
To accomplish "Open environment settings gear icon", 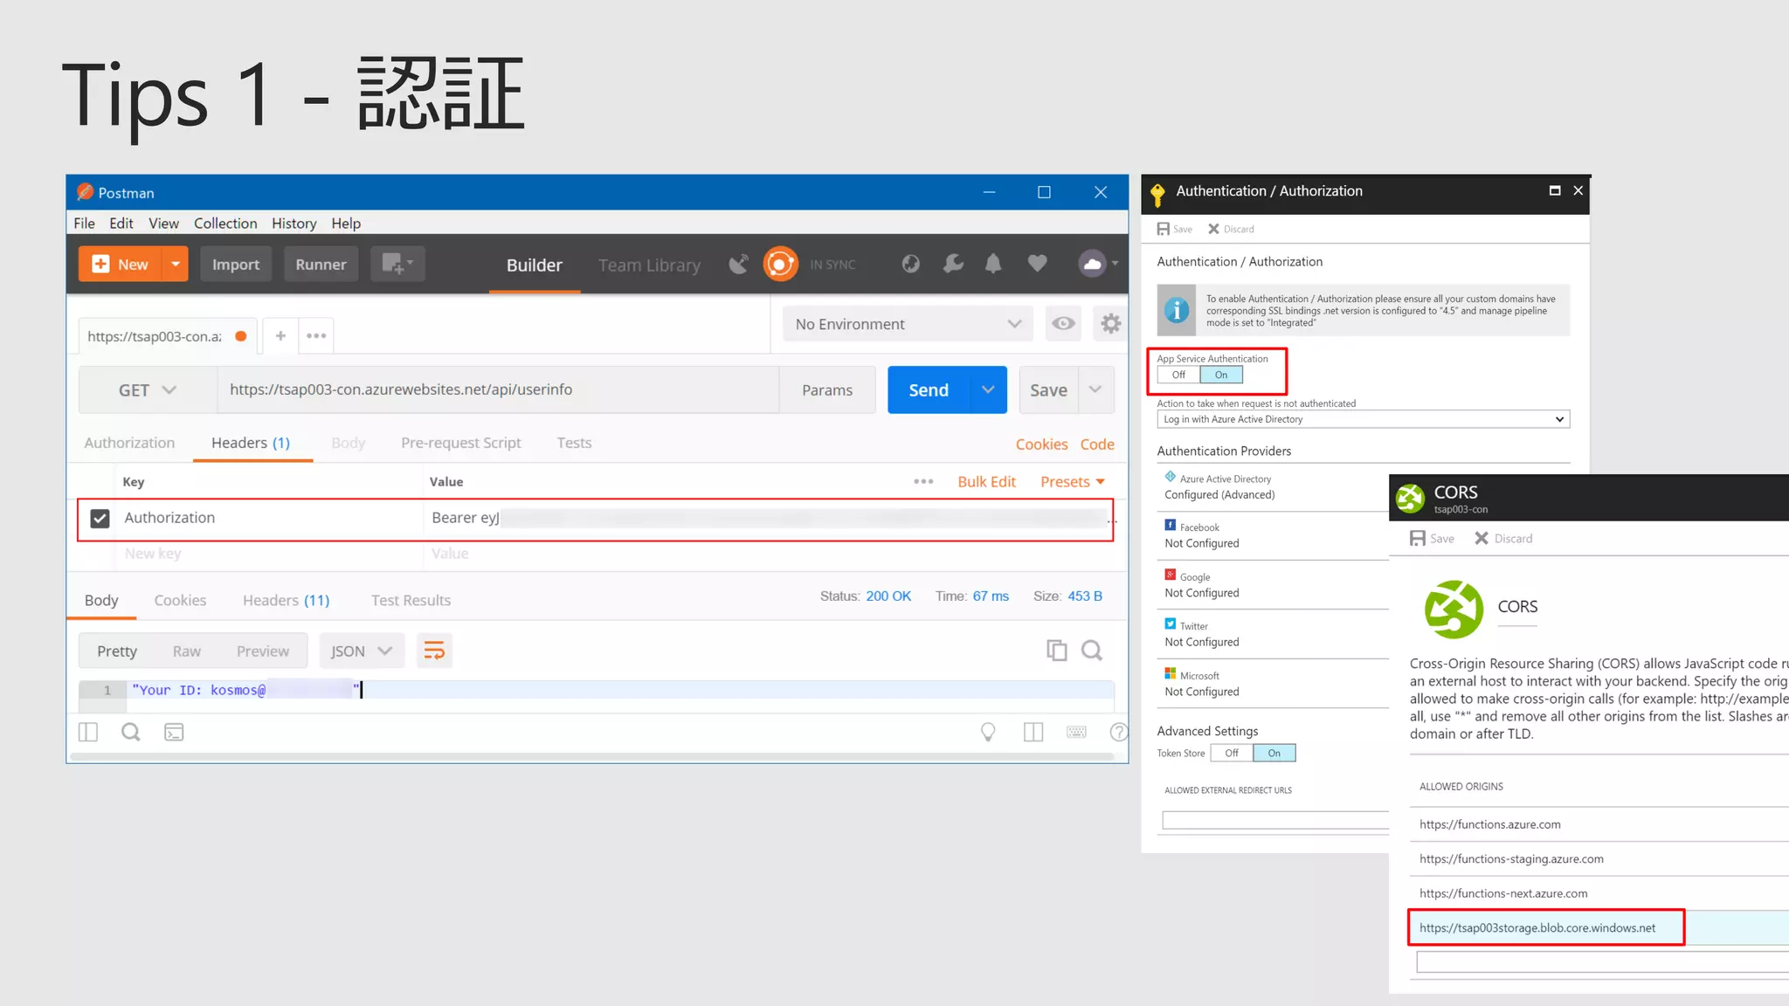I will [x=1110, y=324].
